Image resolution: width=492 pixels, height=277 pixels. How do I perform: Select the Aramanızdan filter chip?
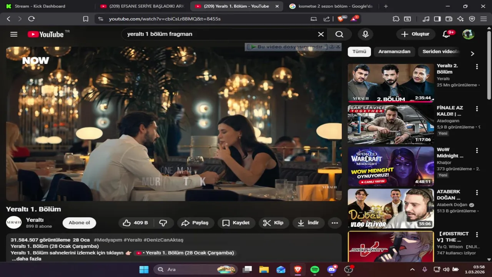click(x=394, y=52)
